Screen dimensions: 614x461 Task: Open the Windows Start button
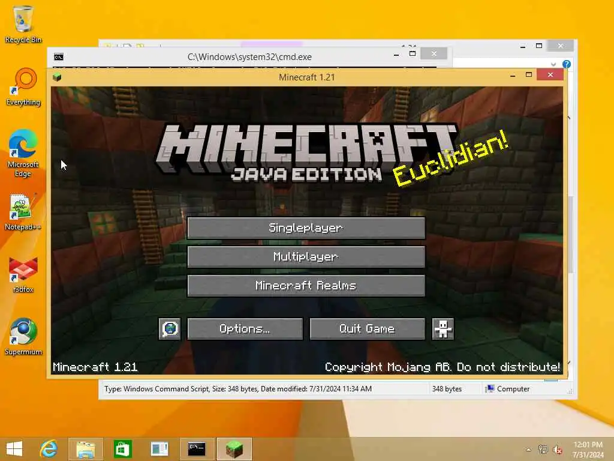[x=14, y=449]
